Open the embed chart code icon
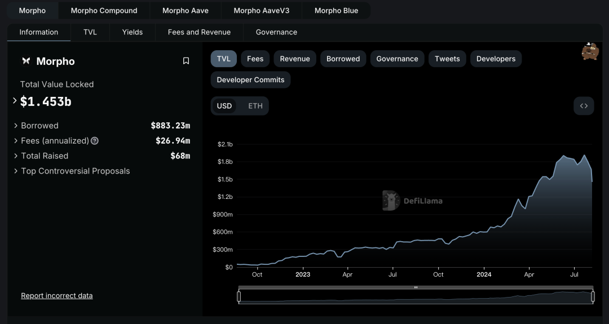The image size is (609, 324). click(584, 106)
